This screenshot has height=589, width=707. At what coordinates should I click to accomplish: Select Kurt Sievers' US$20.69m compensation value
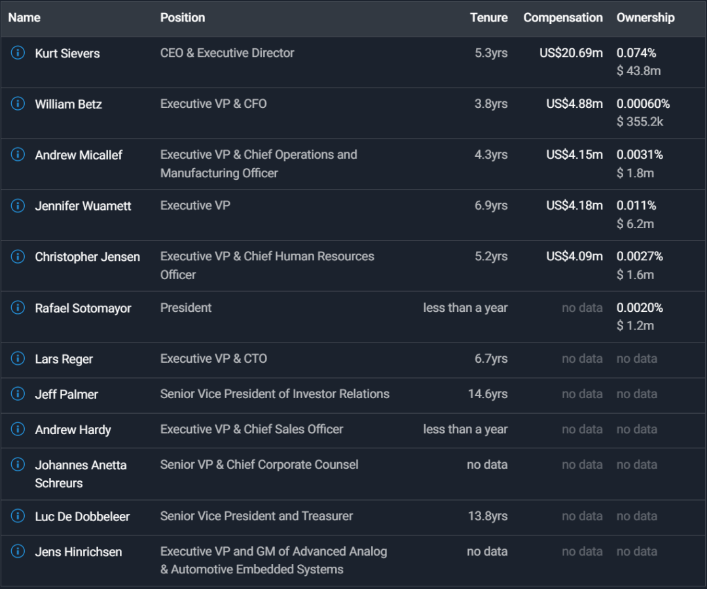click(x=571, y=53)
